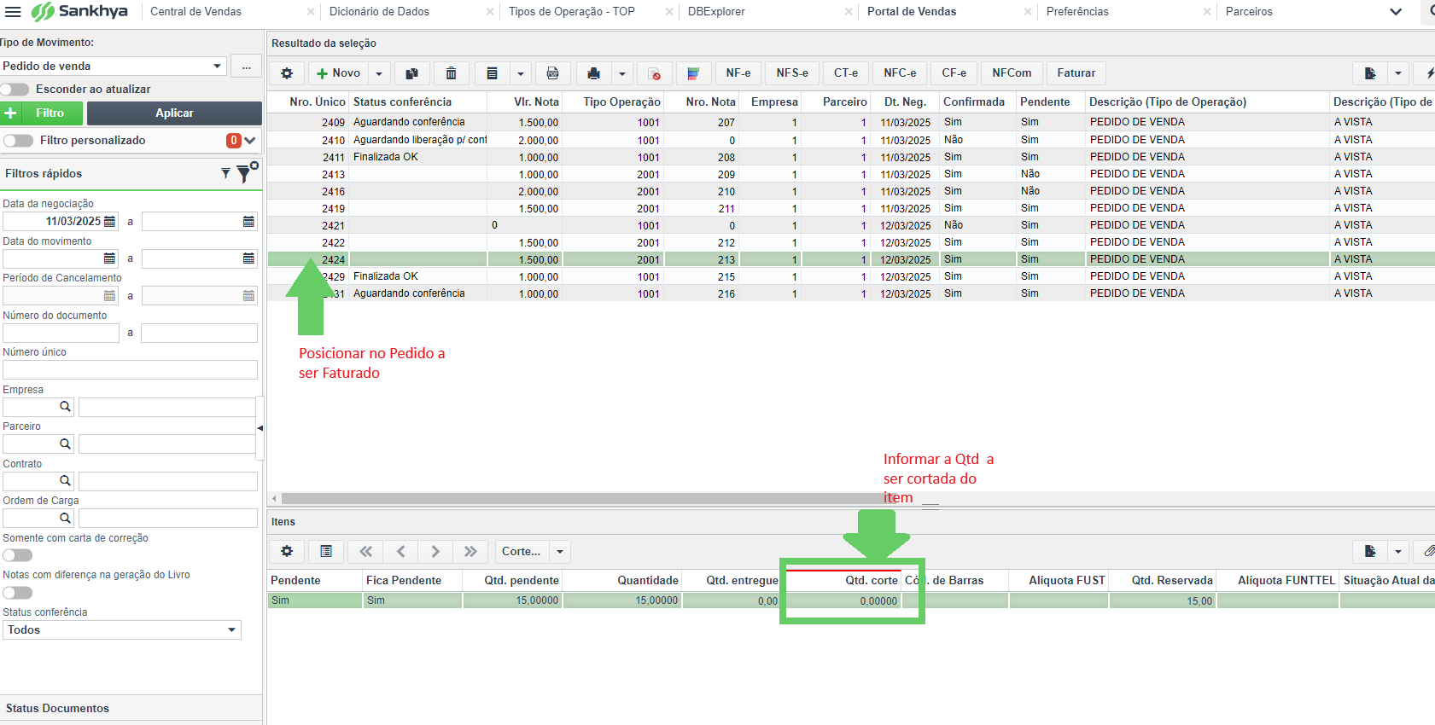Click the Corte... button
The image size is (1435, 725).
[522, 552]
